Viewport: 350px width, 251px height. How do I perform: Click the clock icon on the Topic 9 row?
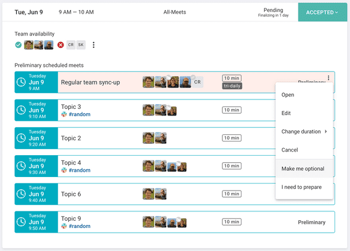(x=21, y=222)
